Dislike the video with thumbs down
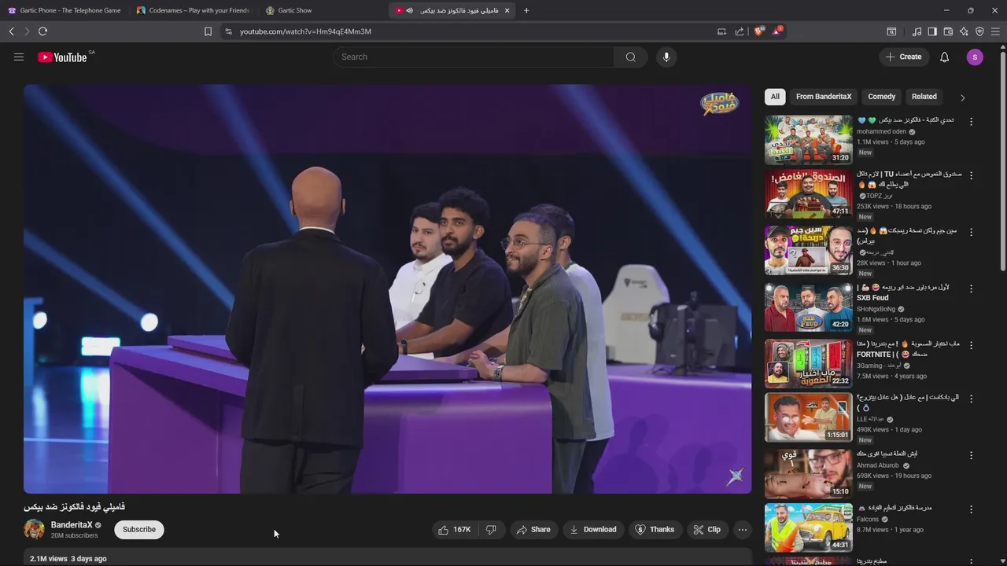 (x=491, y=530)
